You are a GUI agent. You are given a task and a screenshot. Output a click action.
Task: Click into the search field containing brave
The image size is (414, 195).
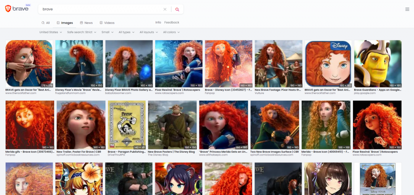(x=101, y=9)
